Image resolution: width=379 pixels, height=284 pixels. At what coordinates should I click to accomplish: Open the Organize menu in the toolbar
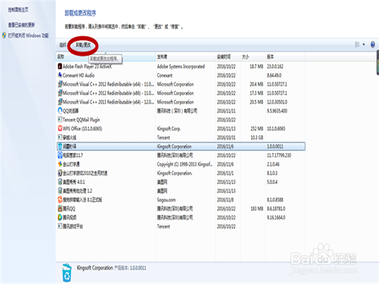tap(63, 45)
